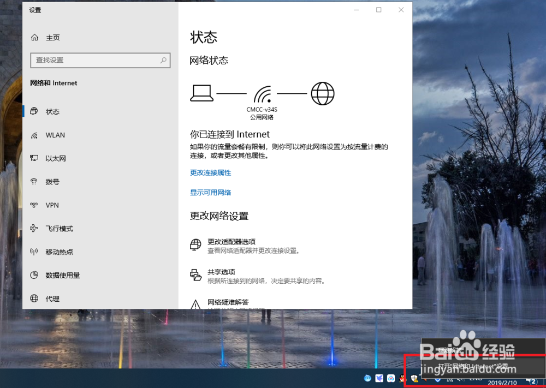
Task: Click the VPN icon in the sidebar
Action: [34, 205]
